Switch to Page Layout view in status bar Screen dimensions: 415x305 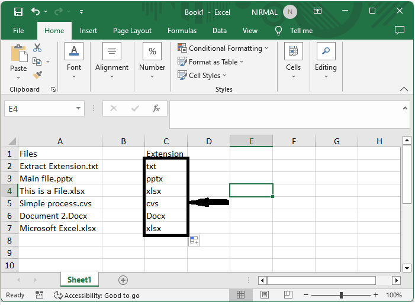(x=265, y=295)
